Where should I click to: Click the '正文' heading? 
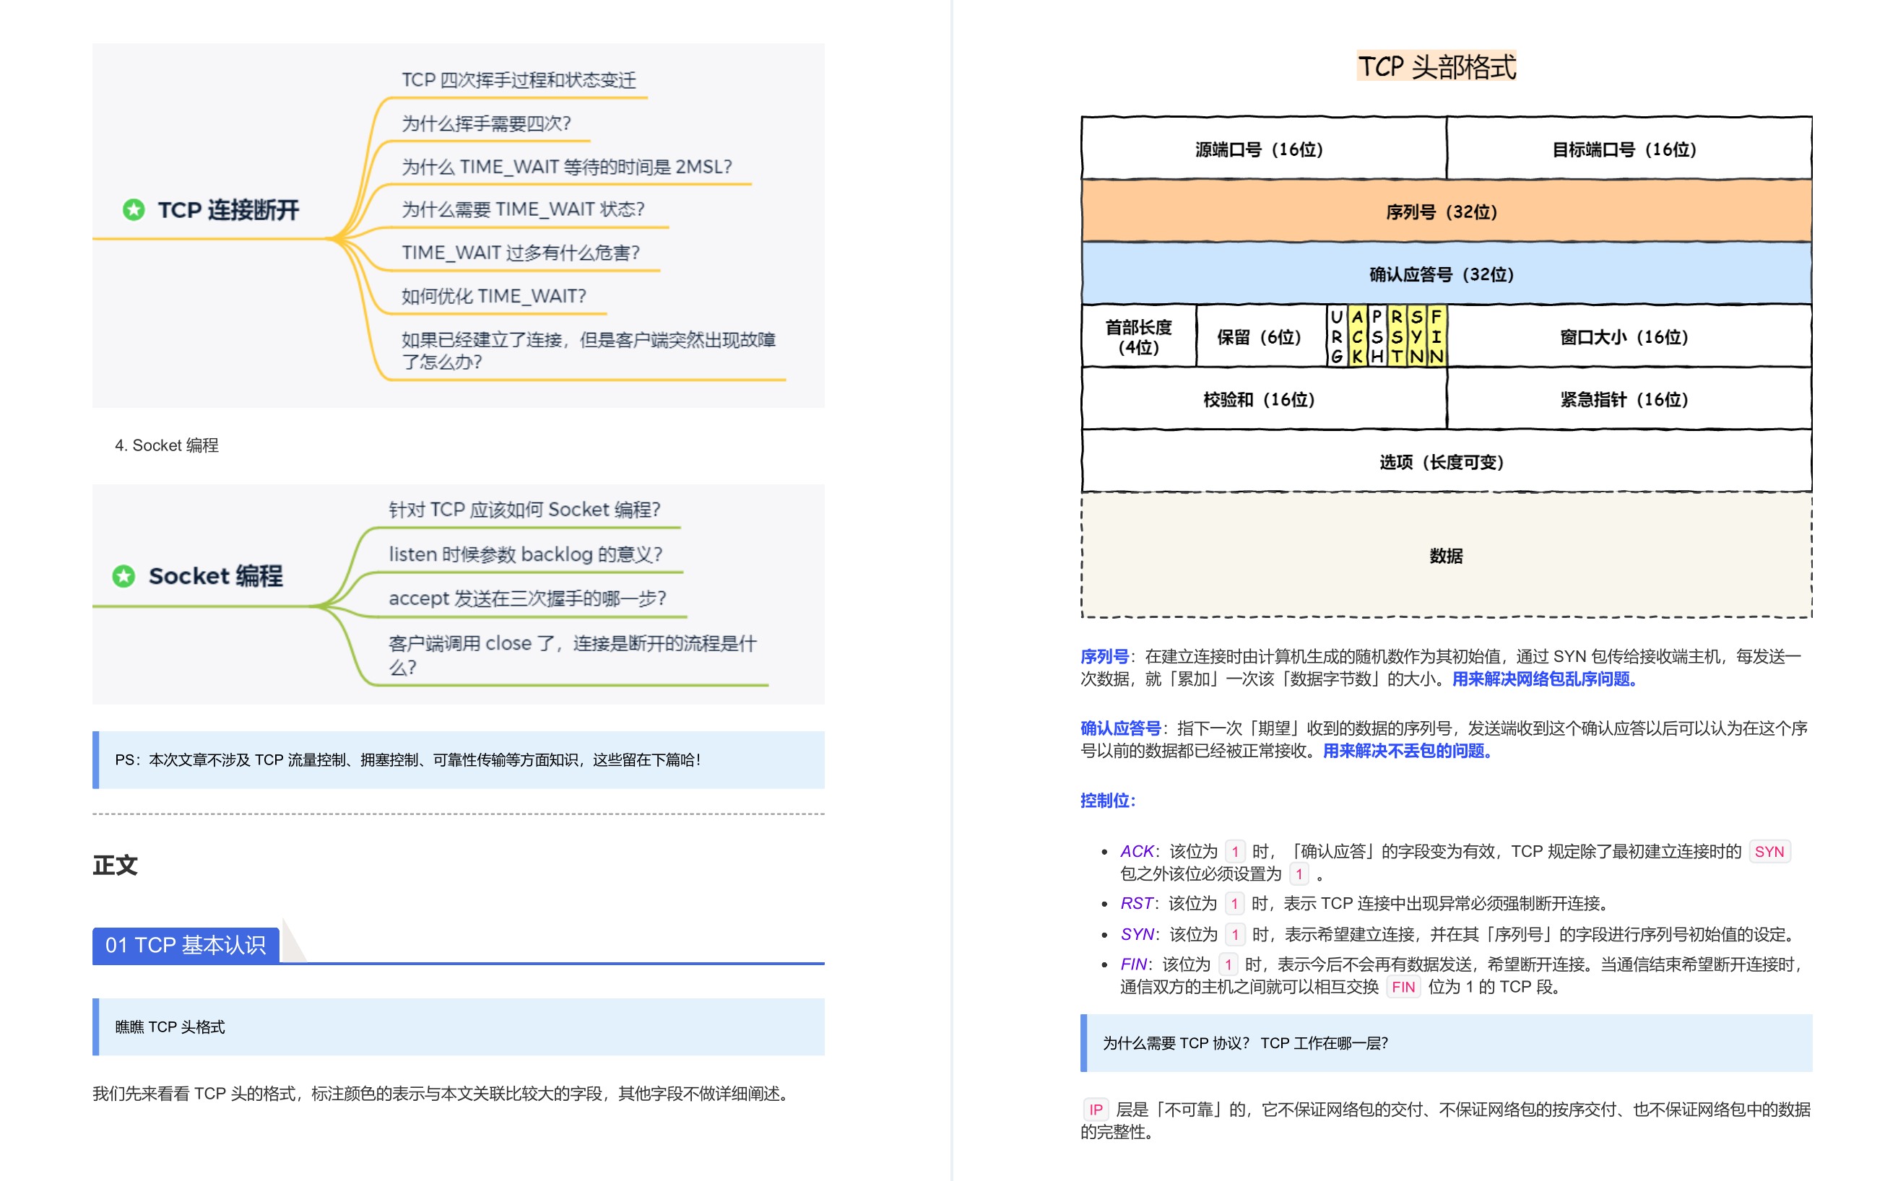[x=115, y=864]
